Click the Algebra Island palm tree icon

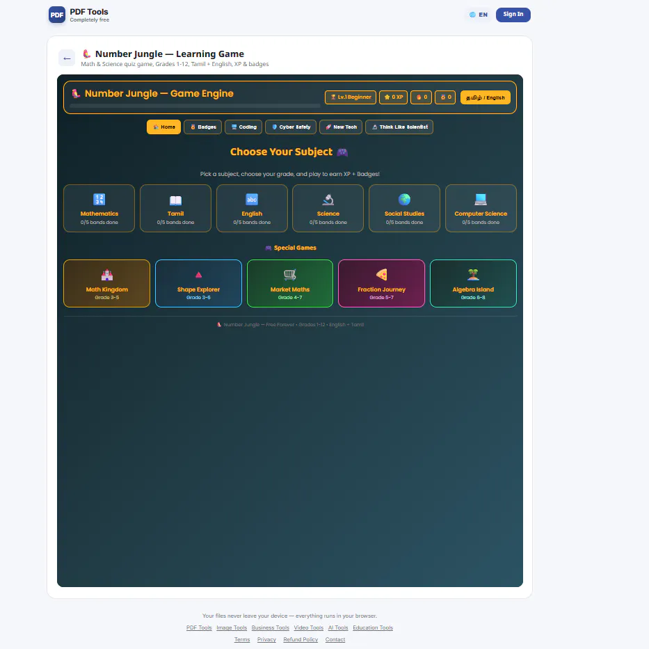tap(473, 275)
